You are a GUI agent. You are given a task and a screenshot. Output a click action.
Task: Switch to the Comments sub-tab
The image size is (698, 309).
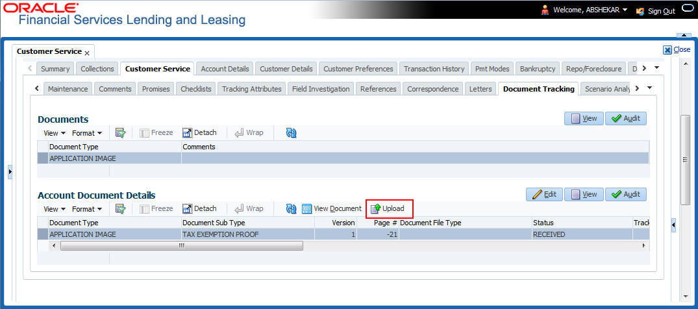116,88
